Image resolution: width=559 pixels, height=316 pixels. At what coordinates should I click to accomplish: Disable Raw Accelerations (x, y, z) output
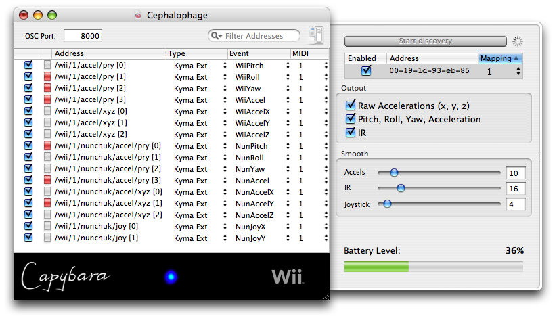coord(351,105)
